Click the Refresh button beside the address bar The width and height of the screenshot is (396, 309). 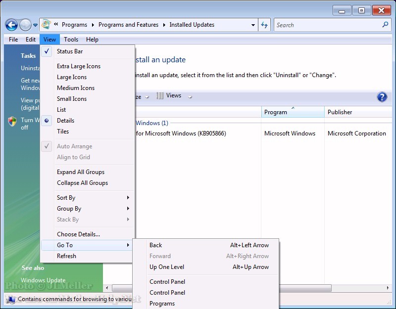[264, 25]
